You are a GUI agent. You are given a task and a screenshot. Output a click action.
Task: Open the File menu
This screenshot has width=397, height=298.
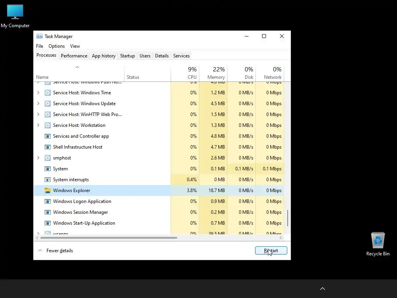click(40, 46)
